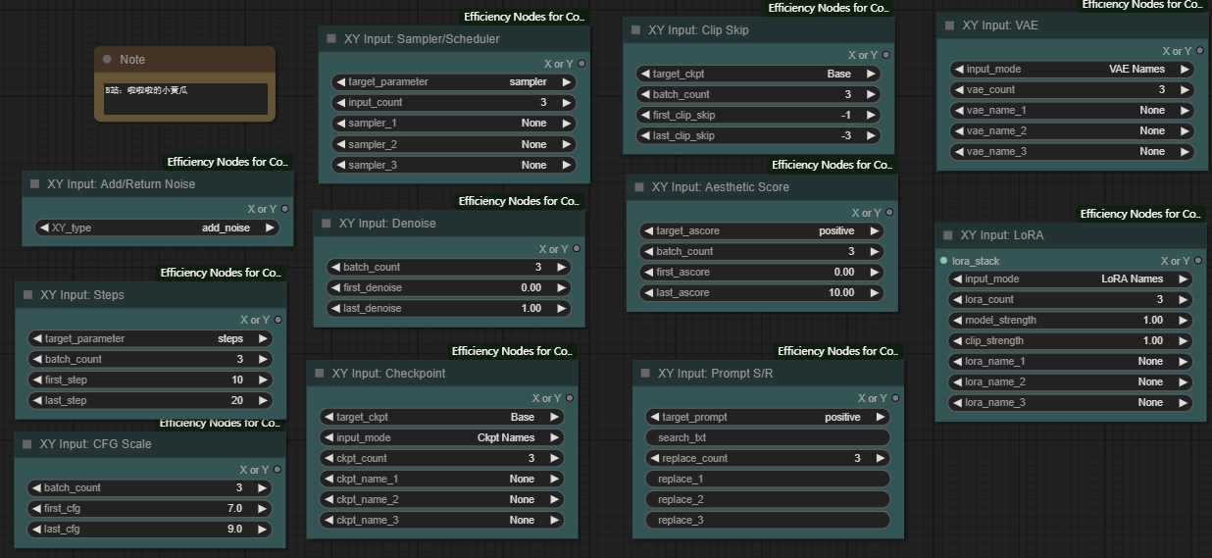
Task: Decrease first_step value in Steps node
Action: (35, 380)
